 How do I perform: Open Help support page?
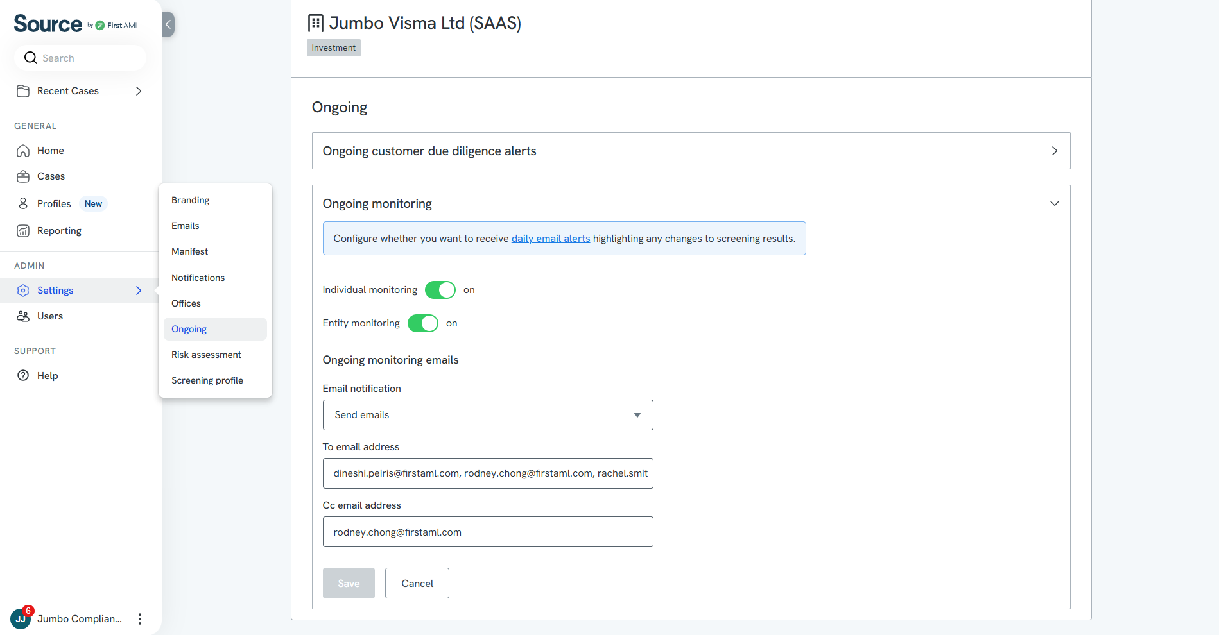click(48, 376)
